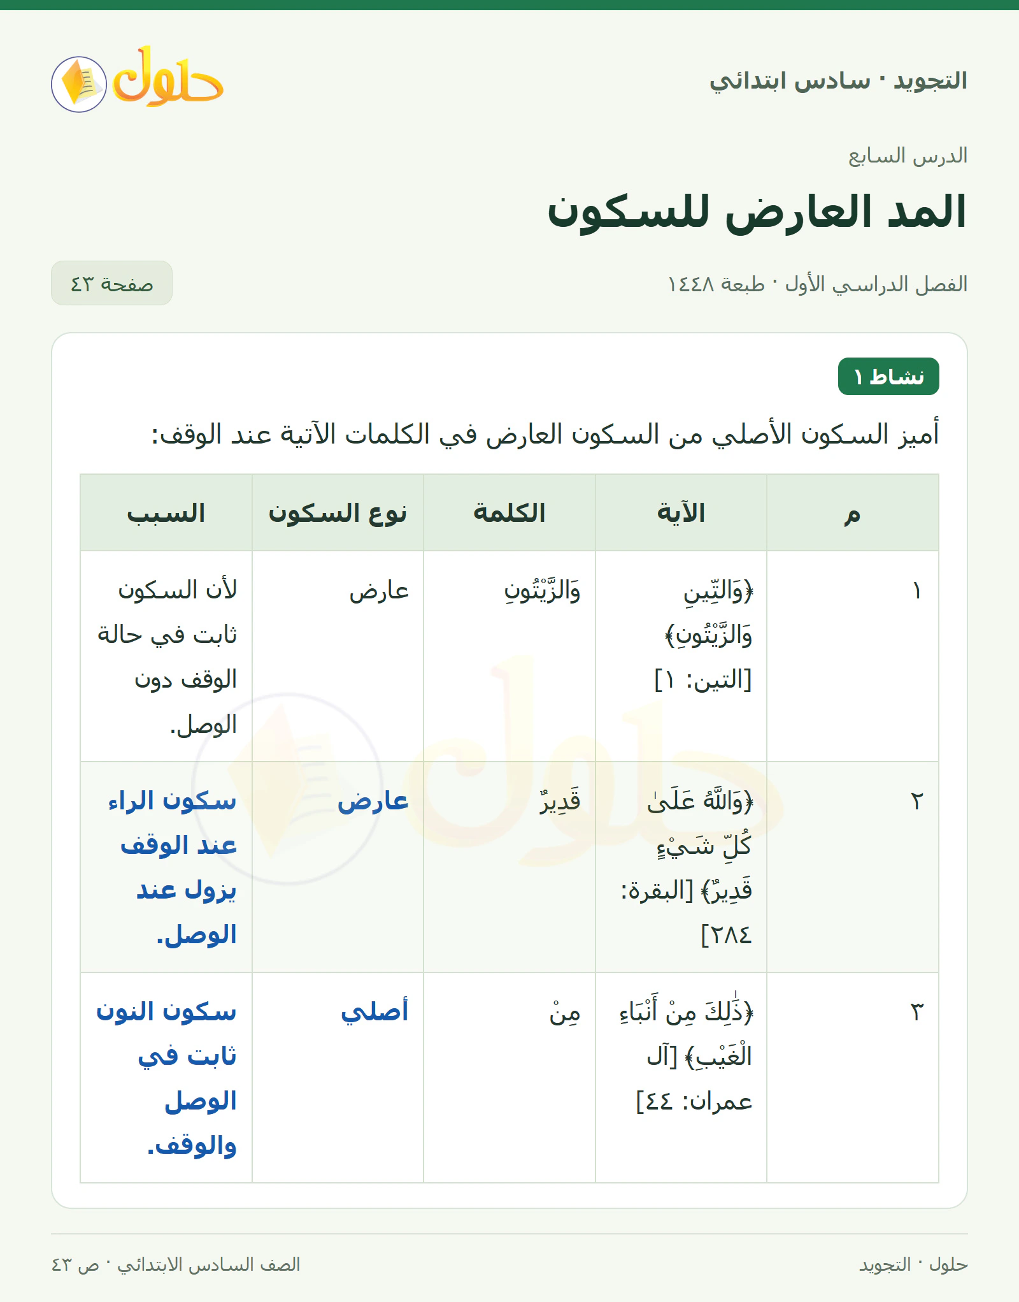Click row number ٢ cell
This screenshot has height=1302, width=1019.
(x=853, y=867)
